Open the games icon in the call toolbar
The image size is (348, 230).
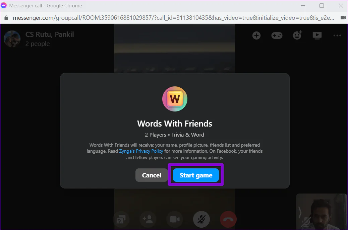277,35
